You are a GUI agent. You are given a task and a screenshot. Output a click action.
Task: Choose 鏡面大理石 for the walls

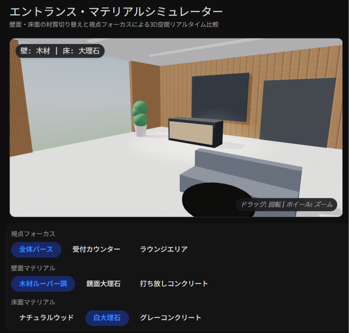pyautogui.click(x=103, y=284)
